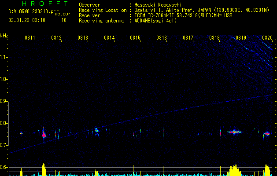Click the 0.7 kHz axis tick label

(4, 145)
